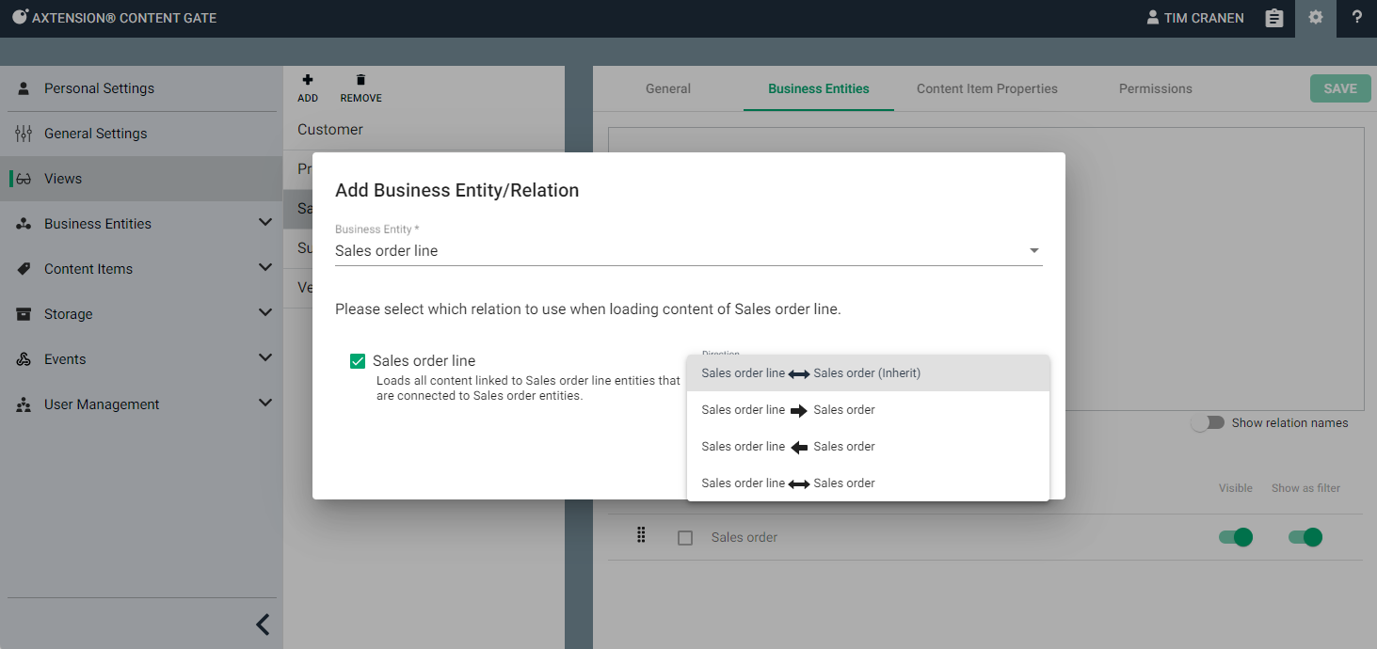Click the Tim Cranen user profile

(x=1194, y=18)
